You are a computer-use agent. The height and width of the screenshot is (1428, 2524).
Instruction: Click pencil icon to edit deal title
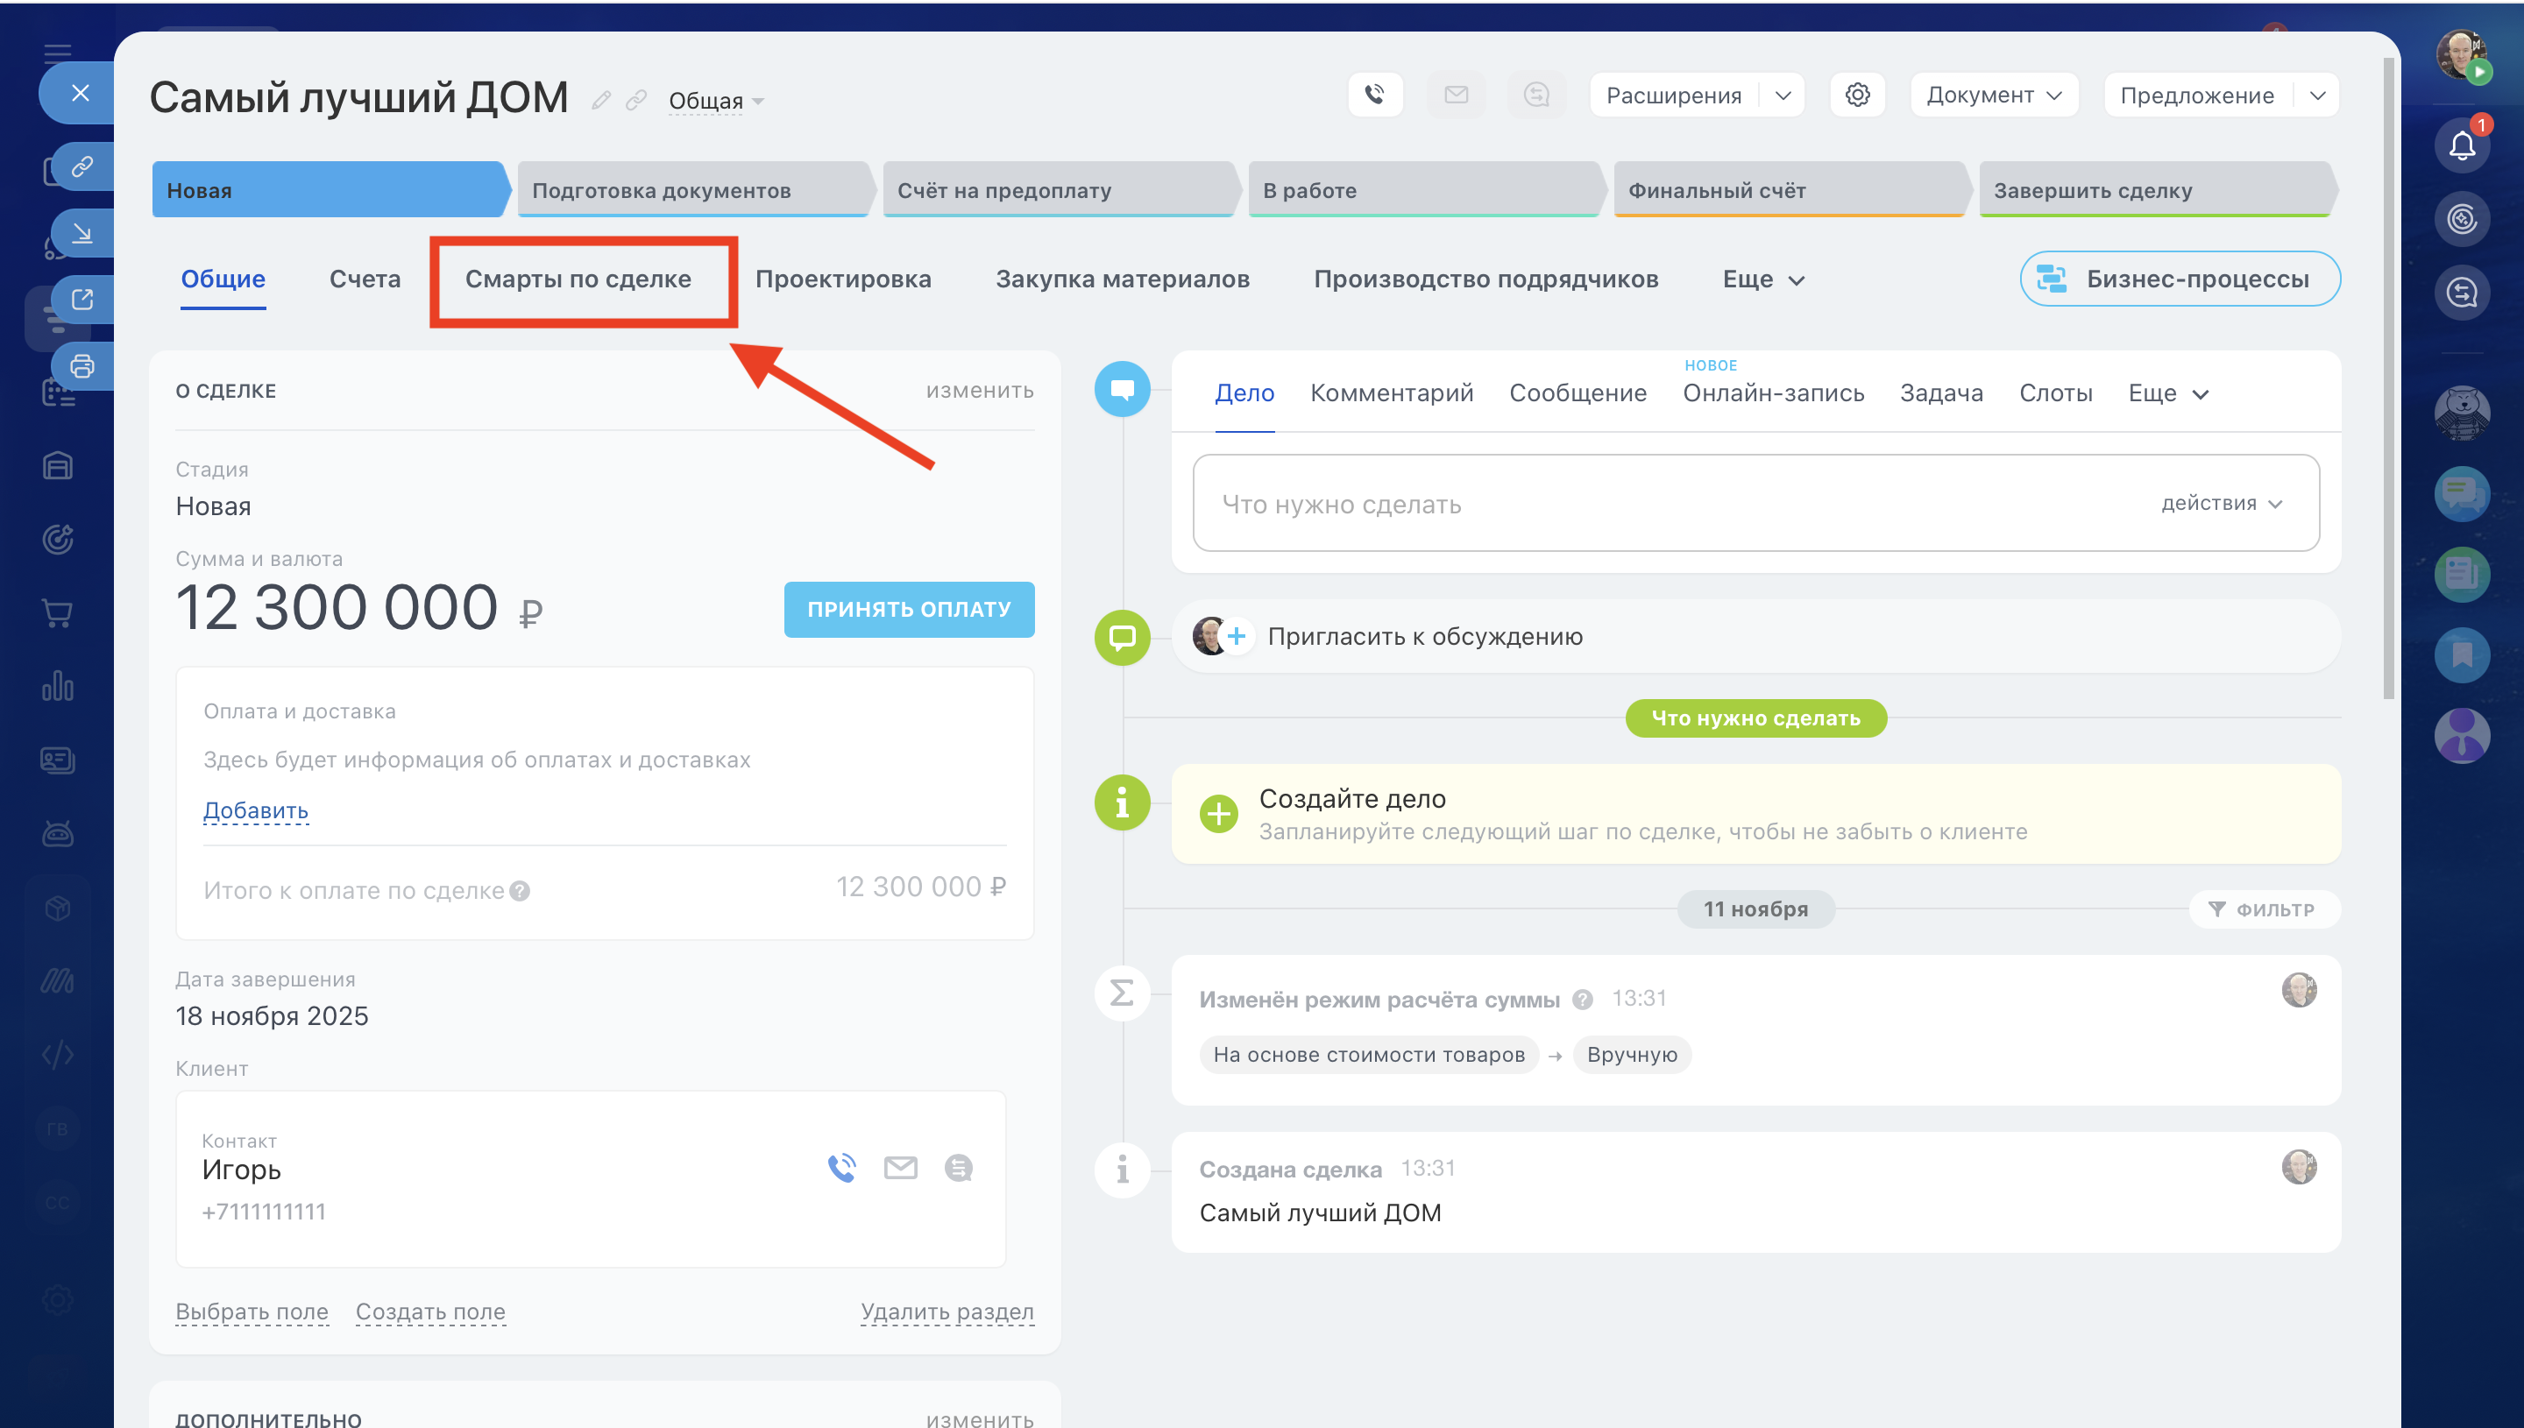601,100
